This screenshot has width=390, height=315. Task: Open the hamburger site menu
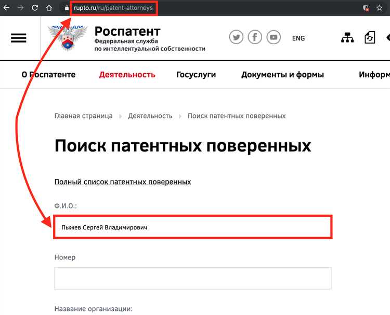19,38
